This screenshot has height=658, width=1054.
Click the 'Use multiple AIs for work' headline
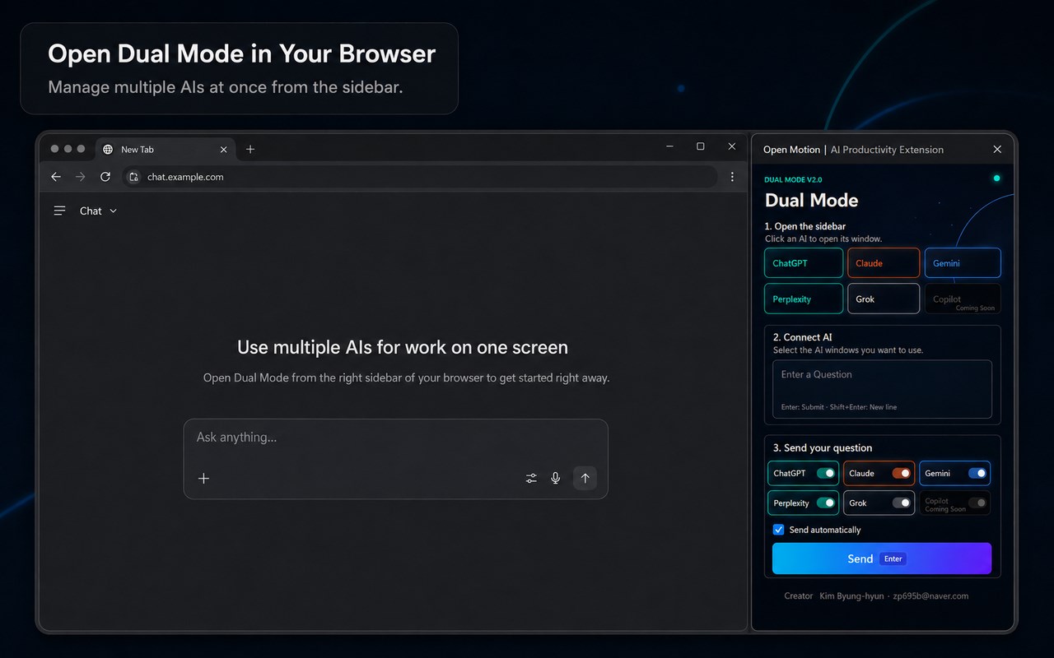pos(403,347)
